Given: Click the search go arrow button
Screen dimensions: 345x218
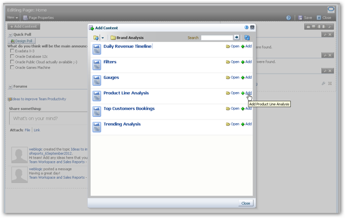Looking at the screenshot, I should pos(236,37).
